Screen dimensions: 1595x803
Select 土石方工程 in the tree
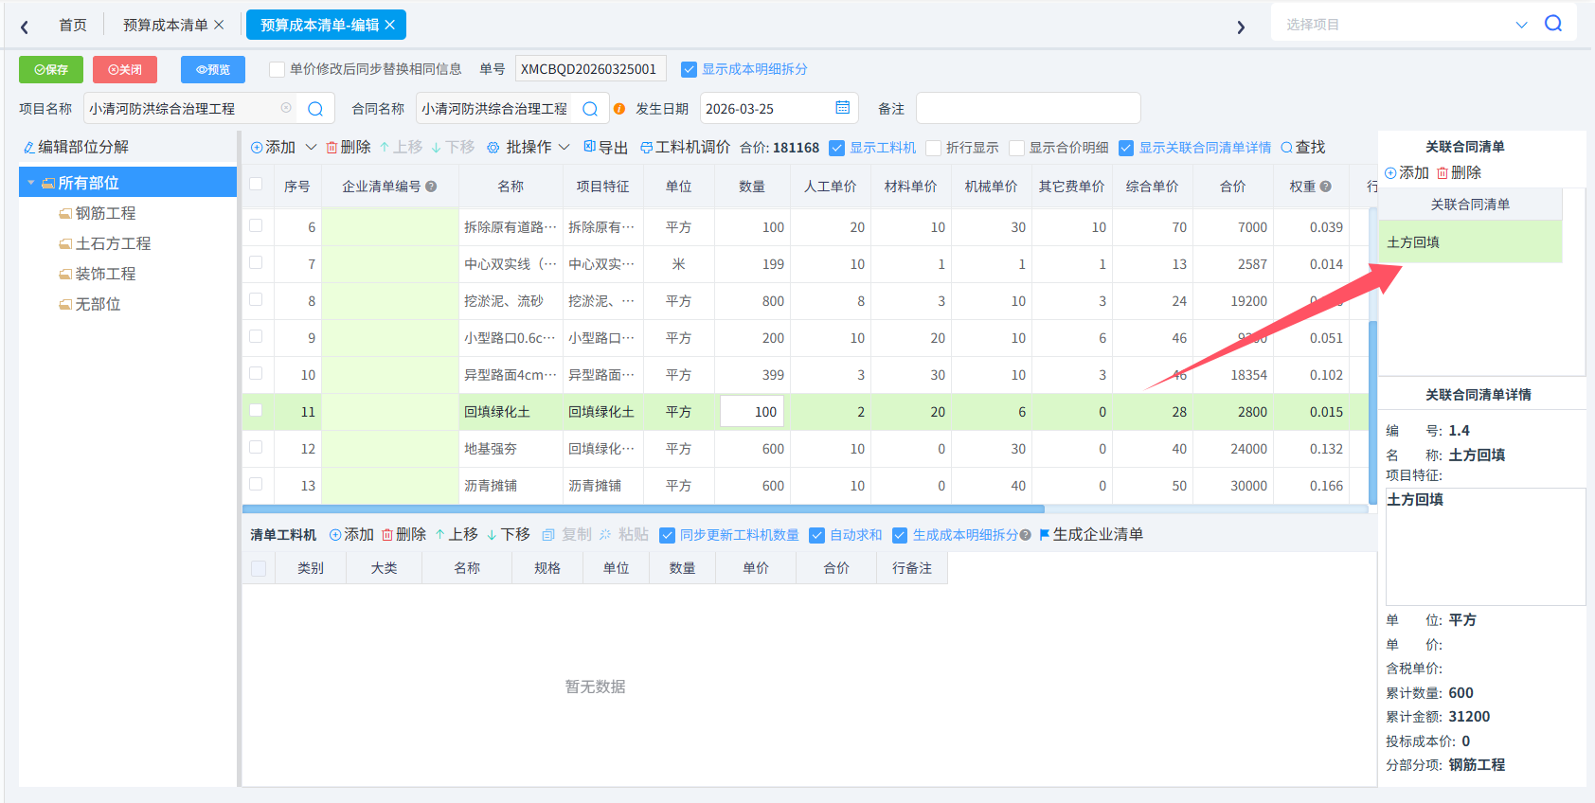pyautogui.click(x=113, y=243)
